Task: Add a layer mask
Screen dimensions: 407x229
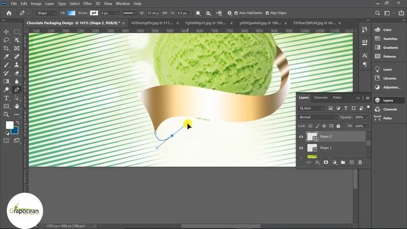Action: coord(326,162)
